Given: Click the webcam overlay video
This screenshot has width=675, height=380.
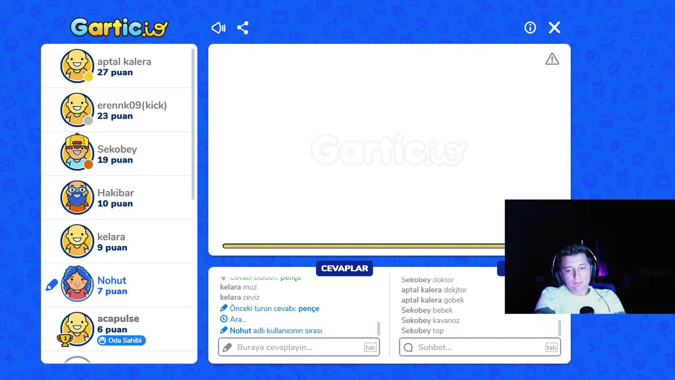Looking at the screenshot, I should click(590, 256).
